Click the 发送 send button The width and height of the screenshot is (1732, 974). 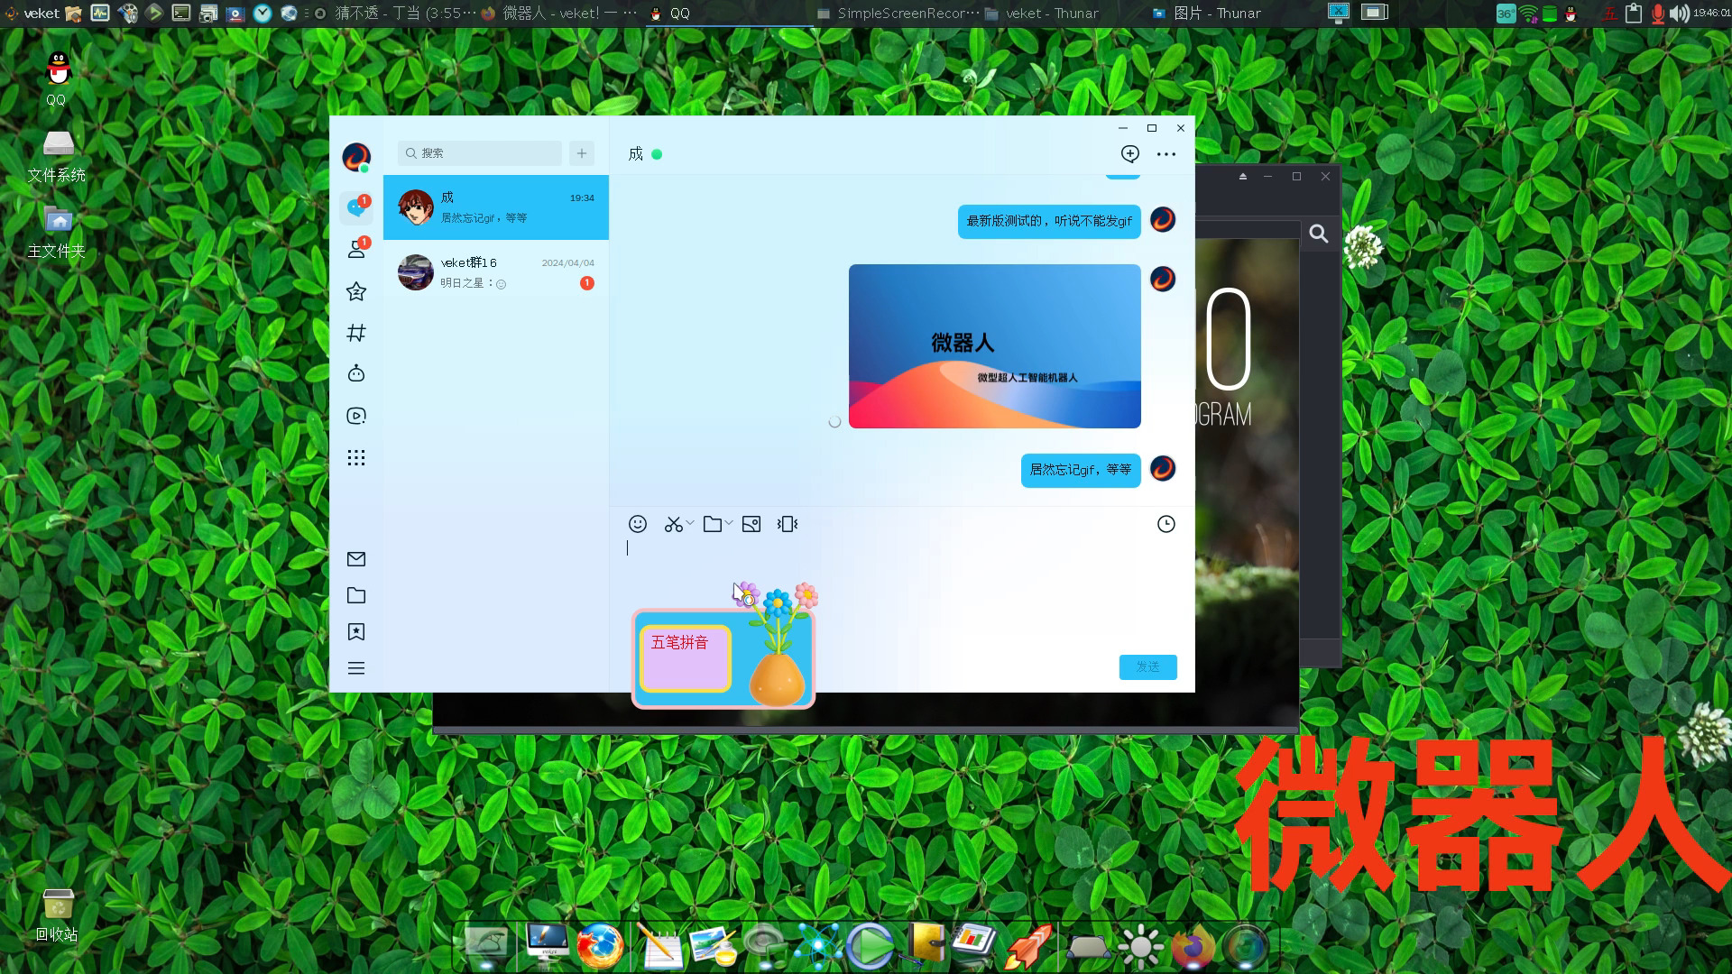1148,666
